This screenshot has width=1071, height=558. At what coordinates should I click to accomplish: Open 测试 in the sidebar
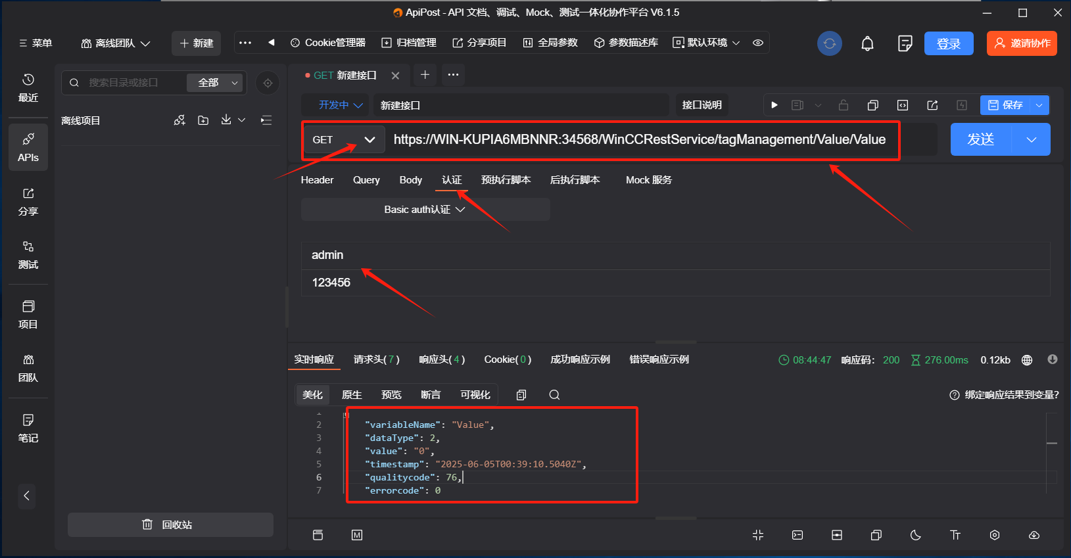point(28,255)
